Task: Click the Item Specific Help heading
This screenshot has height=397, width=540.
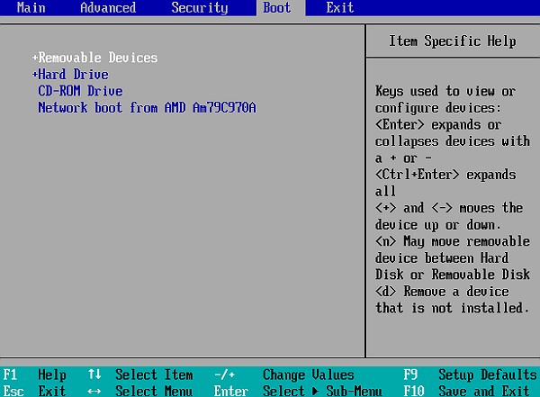Action: 453,41
